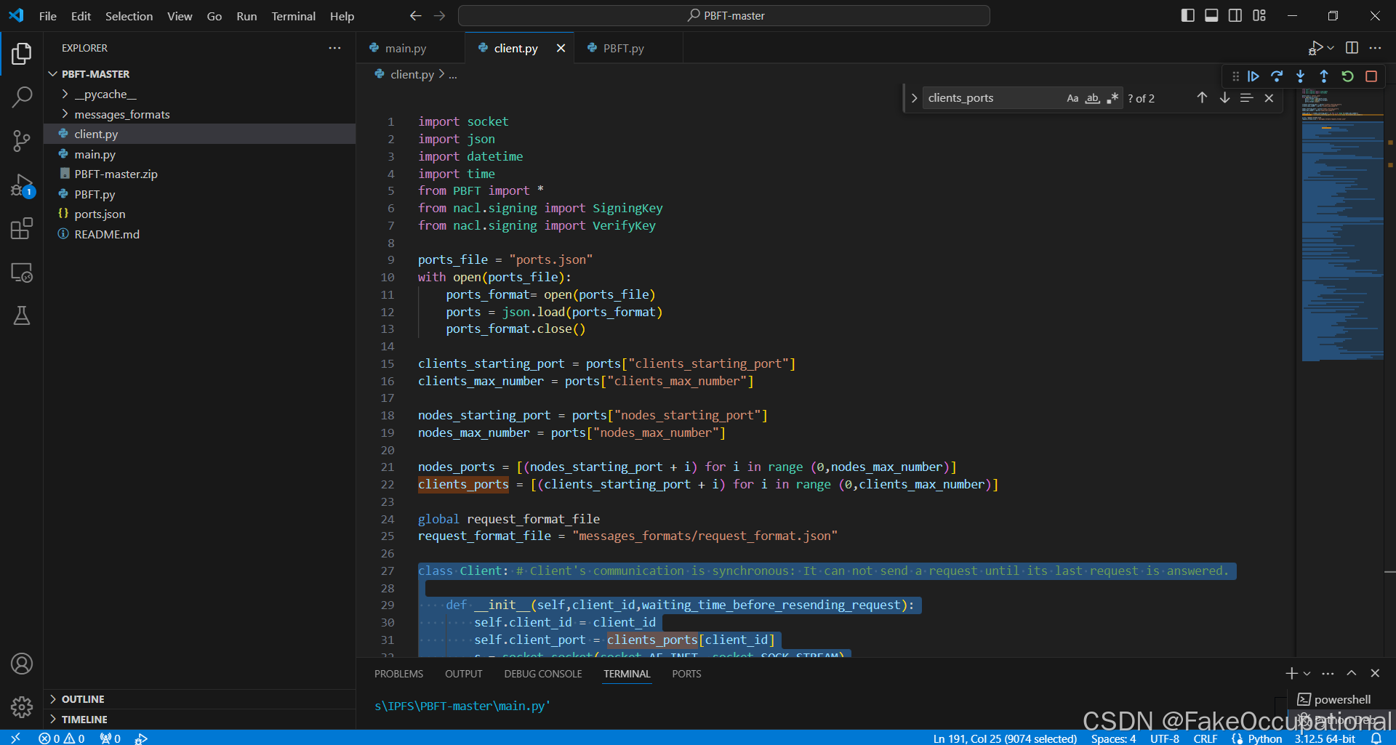Open Run Python file dropdown arrow
The image size is (1396, 745).
[1331, 48]
